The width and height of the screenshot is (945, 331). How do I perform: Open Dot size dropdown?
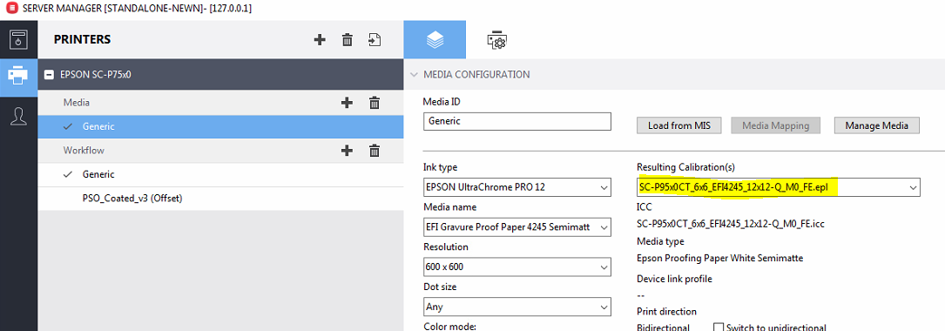click(x=517, y=307)
